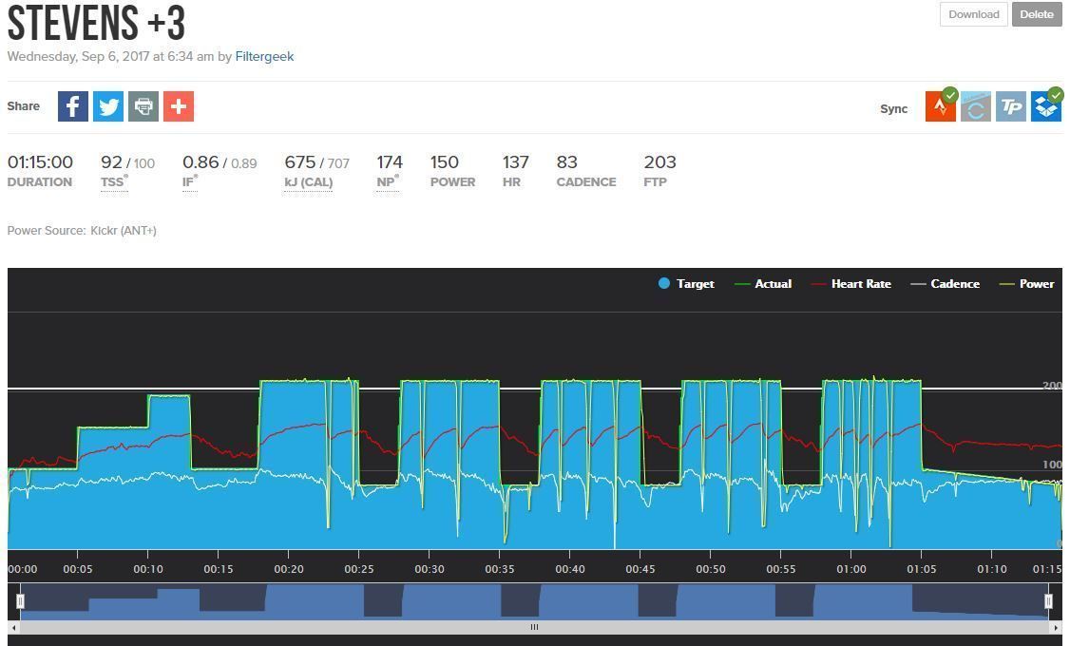Click the chart scrollbar right arrow

click(1056, 627)
